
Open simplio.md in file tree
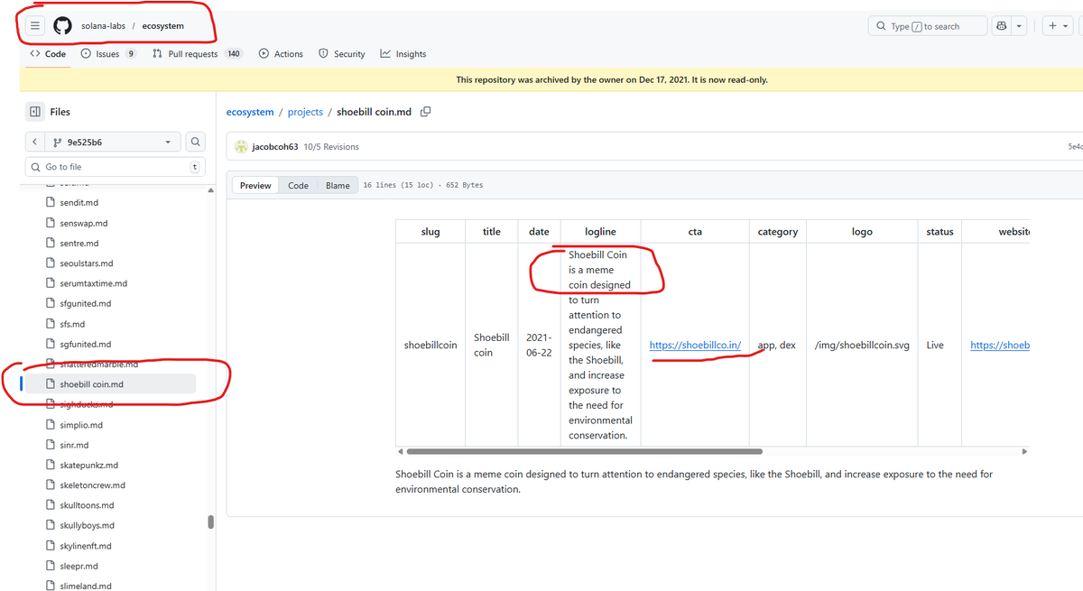coord(81,425)
